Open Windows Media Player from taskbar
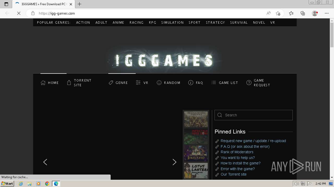334x187 pixels. pyautogui.click(x=38, y=184)
